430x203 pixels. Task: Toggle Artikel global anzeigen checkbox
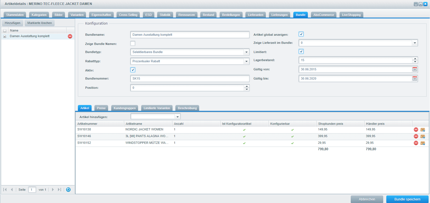click(x=301, y=34)
